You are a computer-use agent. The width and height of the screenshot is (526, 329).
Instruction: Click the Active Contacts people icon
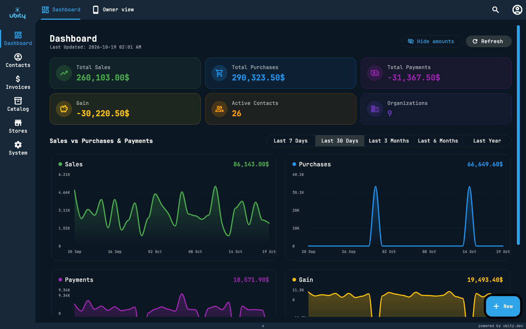(220, 109)
